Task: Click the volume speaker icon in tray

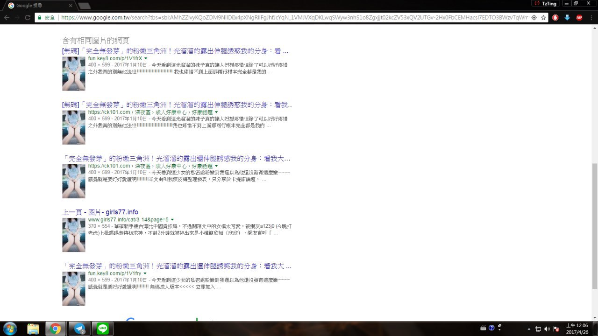Action: [x=547, y=329]
